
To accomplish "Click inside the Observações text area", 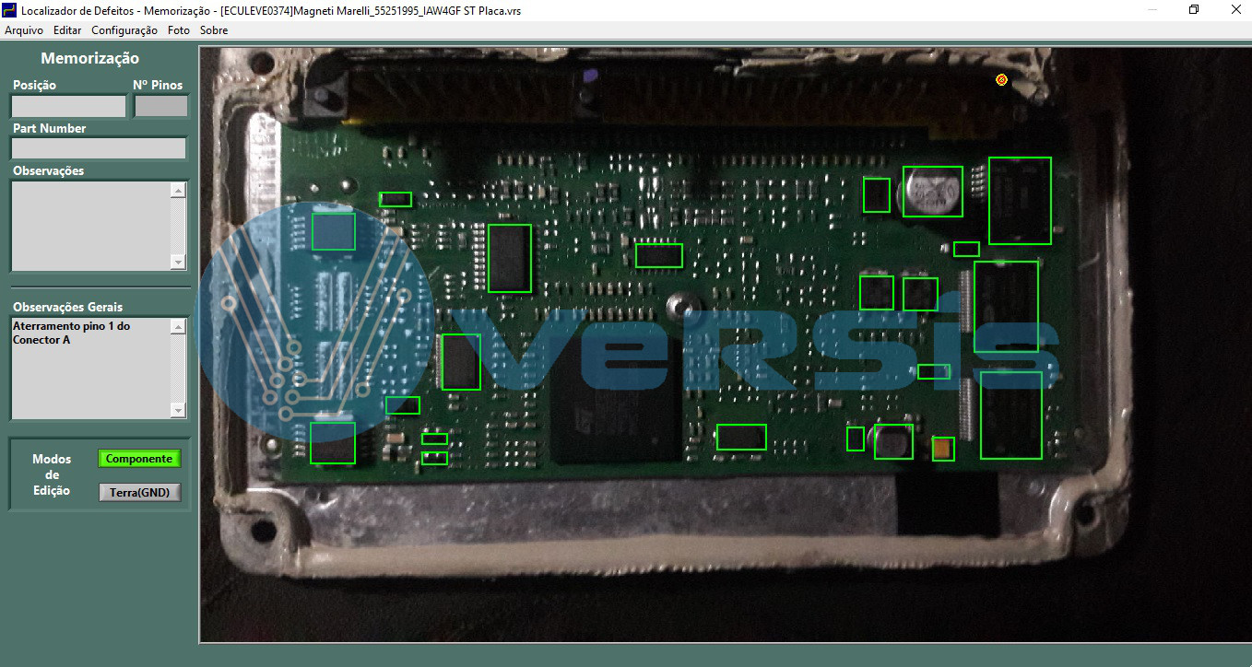I will 90,226.
